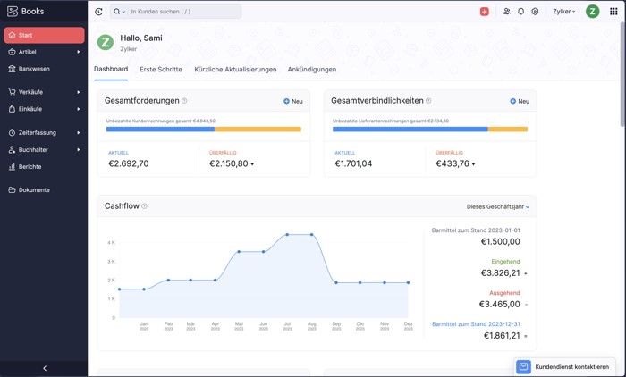
Task: Click the Dokumente folder icon
Action: pos(13,190)
